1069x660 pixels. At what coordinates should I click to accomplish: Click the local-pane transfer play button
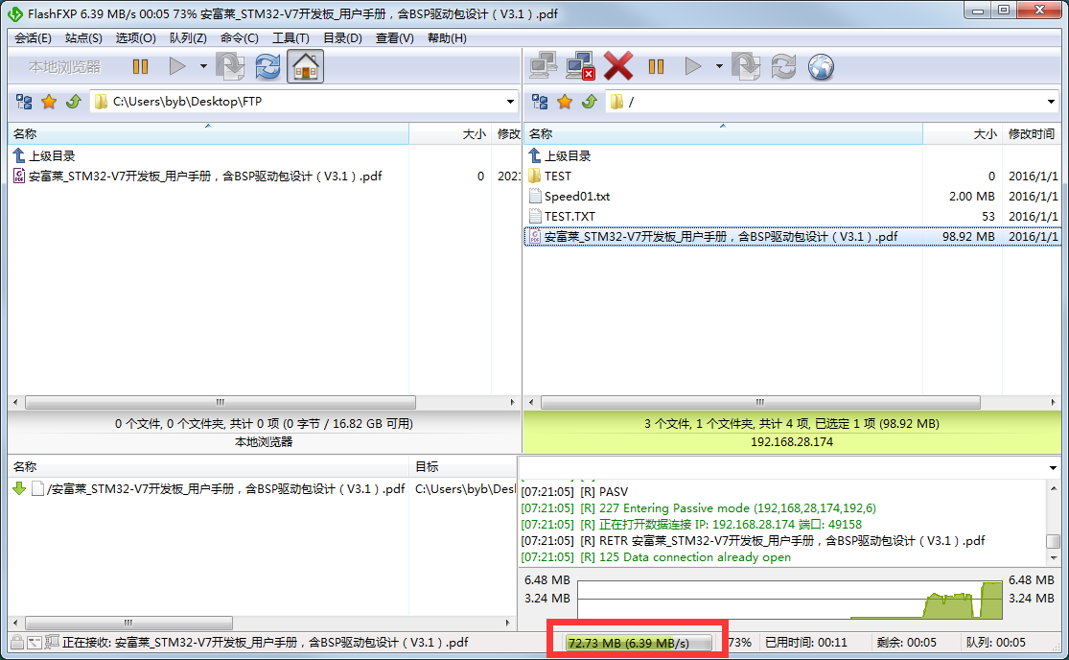177,66
